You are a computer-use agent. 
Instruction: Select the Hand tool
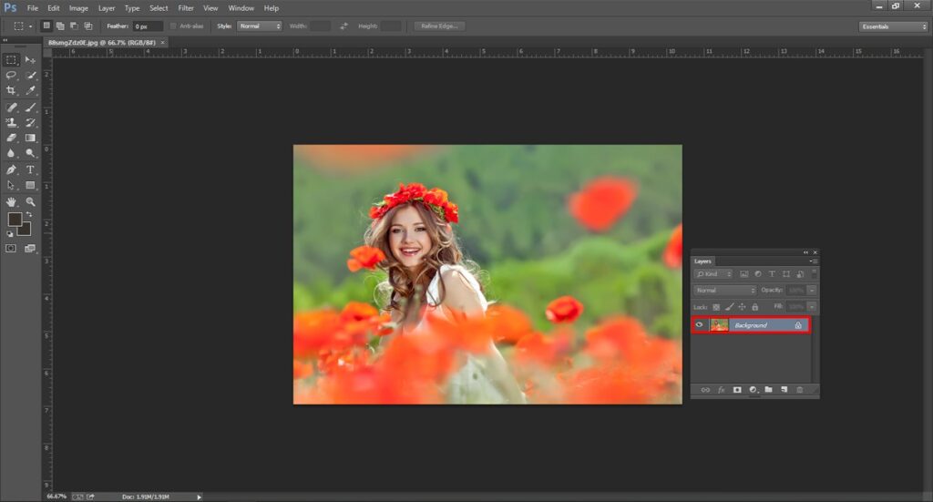pyautogui.click(x=11, y=202)
